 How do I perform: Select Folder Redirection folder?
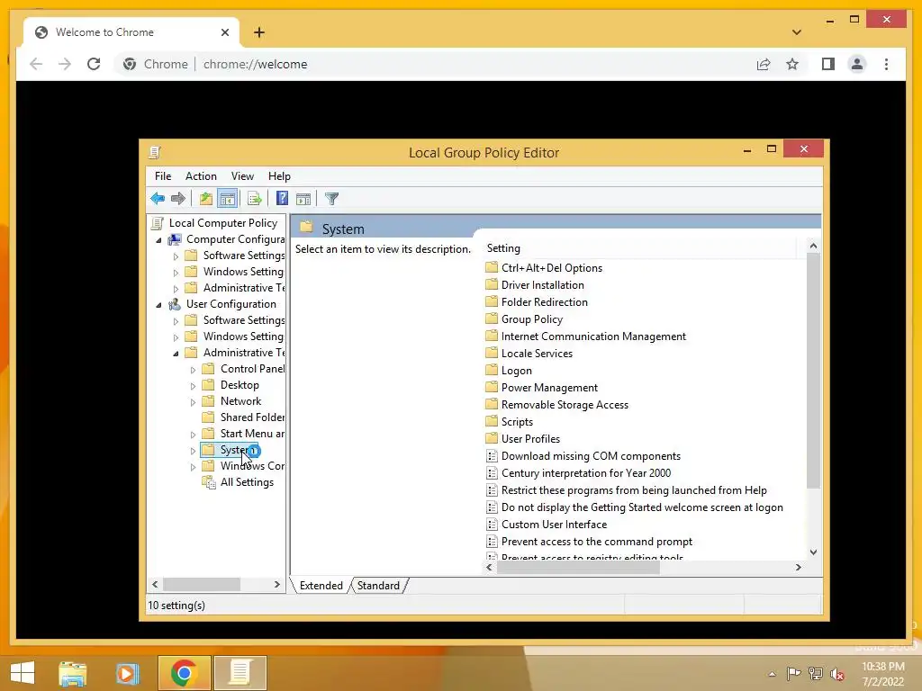[x=544, y=302]
